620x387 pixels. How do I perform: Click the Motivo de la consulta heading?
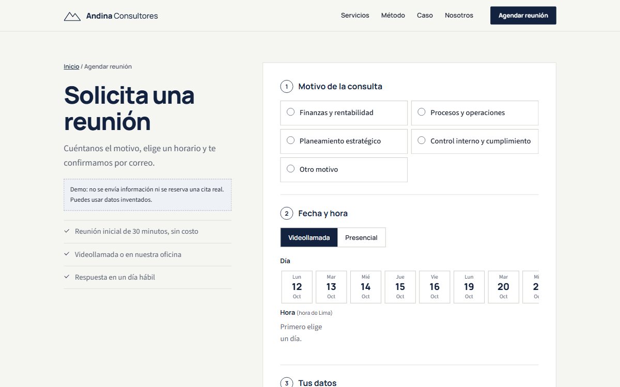pos(340,87)
